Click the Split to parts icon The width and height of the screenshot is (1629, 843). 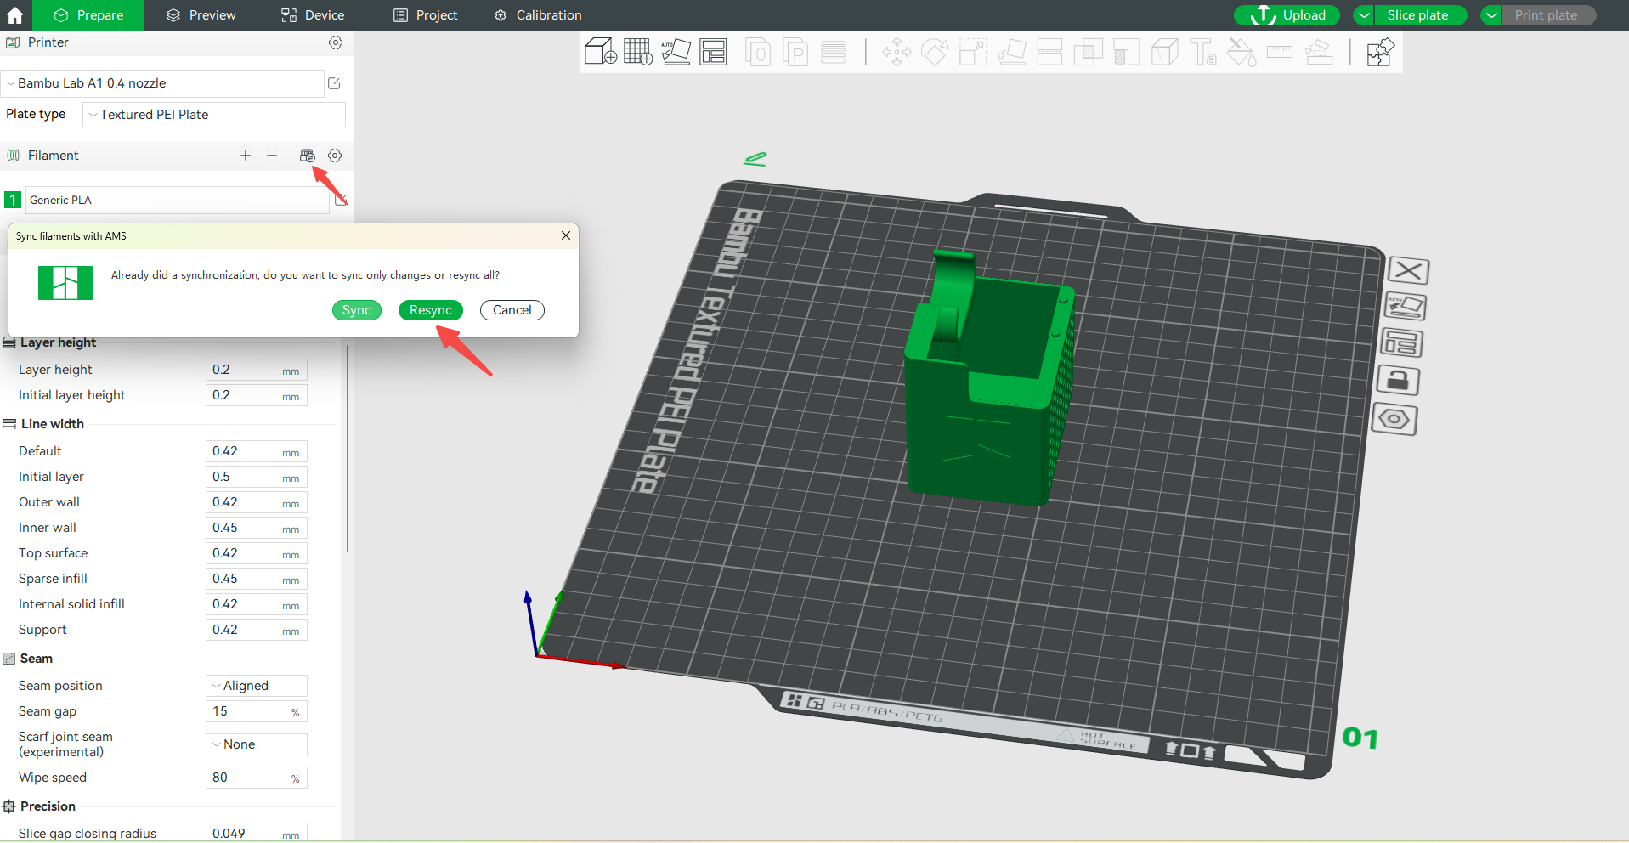795,52
